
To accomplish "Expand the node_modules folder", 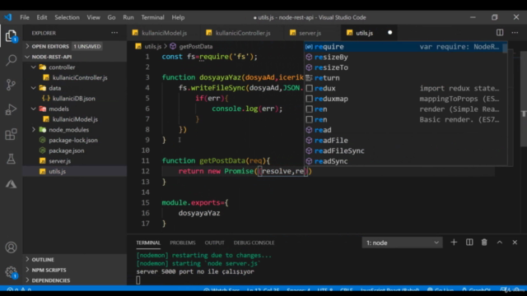I will 33,130.
